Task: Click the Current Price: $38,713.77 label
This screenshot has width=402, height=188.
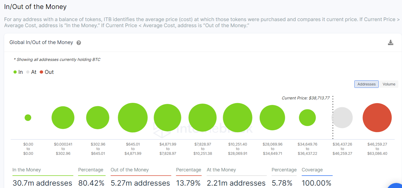Action: pos(306,98)
